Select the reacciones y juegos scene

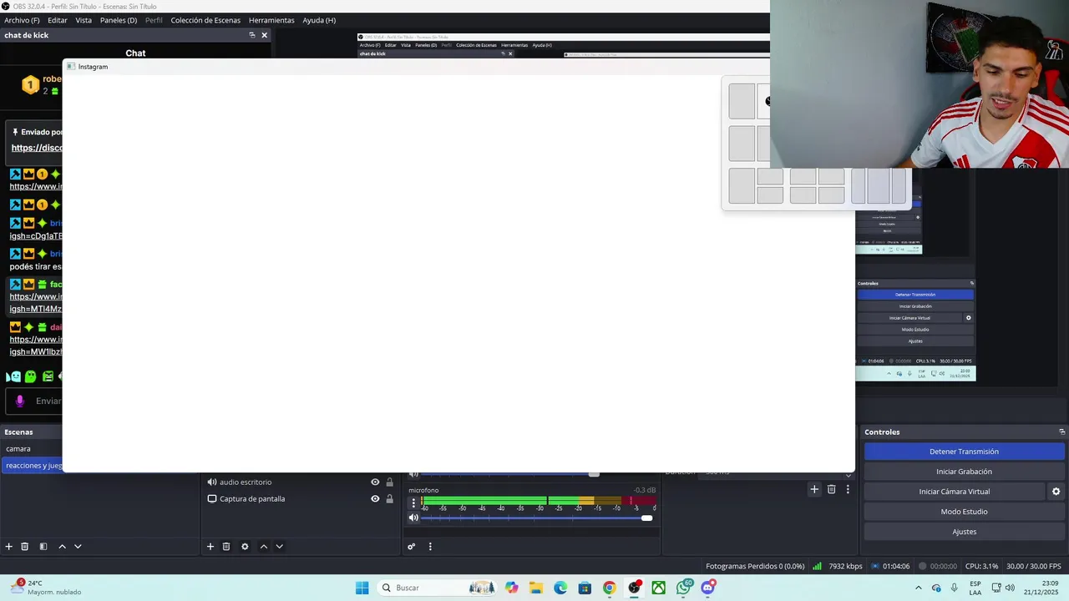pos(32,465)
